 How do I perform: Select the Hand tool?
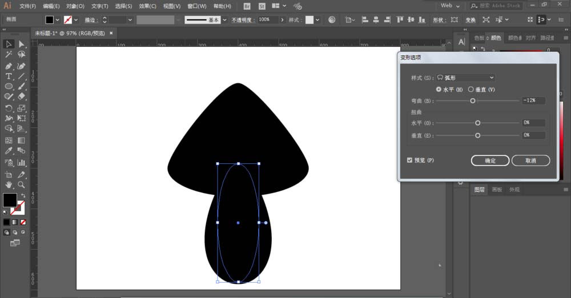(9, 184)
